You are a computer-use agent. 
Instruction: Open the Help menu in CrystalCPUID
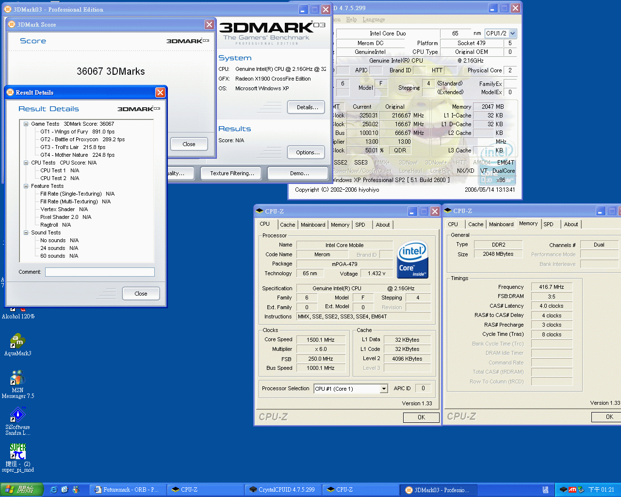point(351,19)
